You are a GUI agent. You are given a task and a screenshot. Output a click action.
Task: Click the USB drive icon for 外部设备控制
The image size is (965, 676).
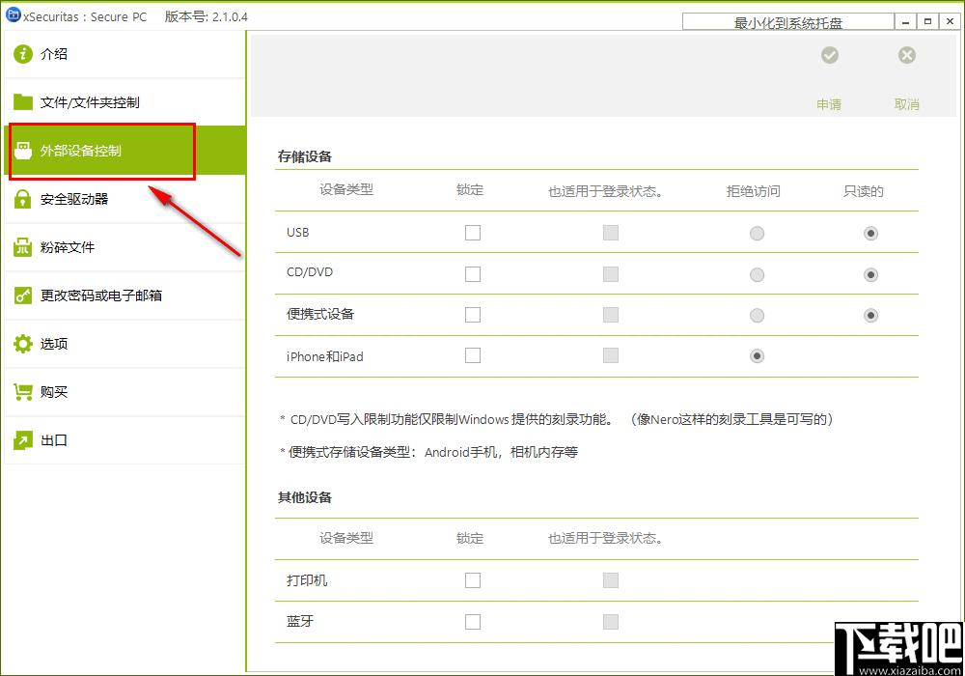point(23,151)
